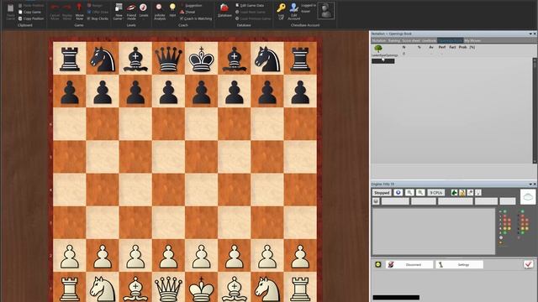Click the red checkmark icon
Screen dimensions: 538x302
(x=529, y=264)
